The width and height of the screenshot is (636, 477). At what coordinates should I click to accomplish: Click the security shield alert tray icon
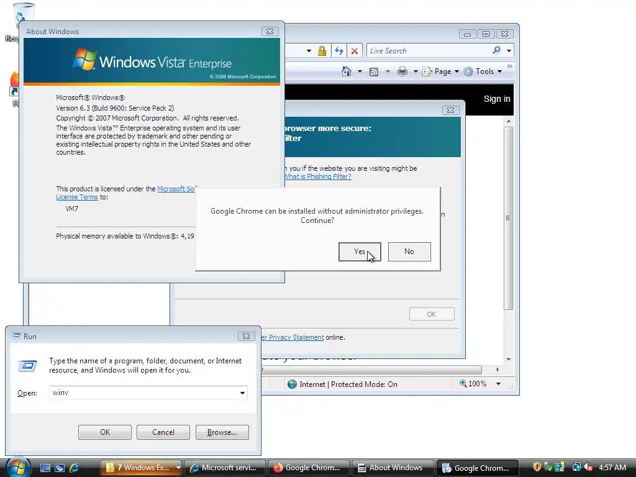pyautogui.click(x=537, y=467)
